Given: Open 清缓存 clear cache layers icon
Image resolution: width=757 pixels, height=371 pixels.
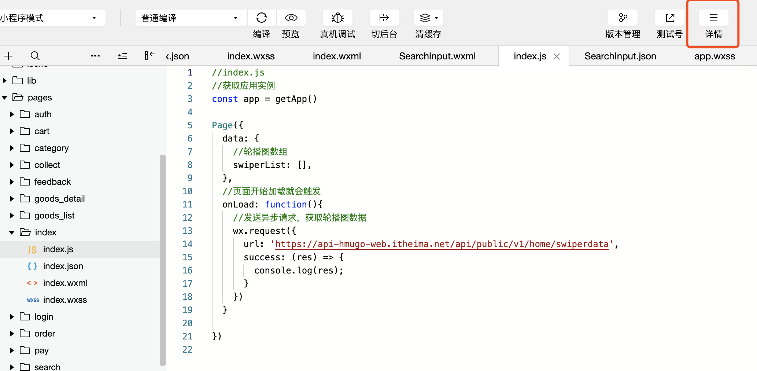Looking at the screenshot, I should pos(428,18).
